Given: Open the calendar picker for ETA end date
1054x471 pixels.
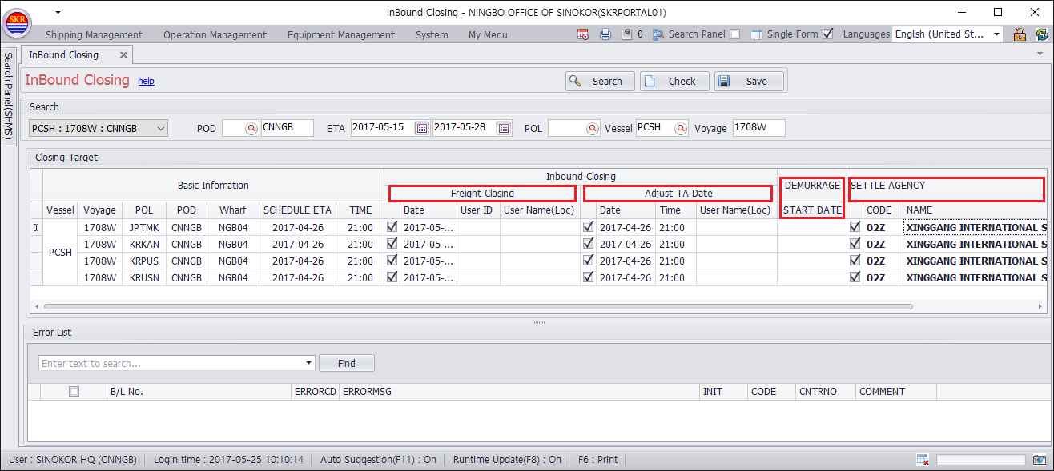Looking at the screenshot, I should 503,128.
